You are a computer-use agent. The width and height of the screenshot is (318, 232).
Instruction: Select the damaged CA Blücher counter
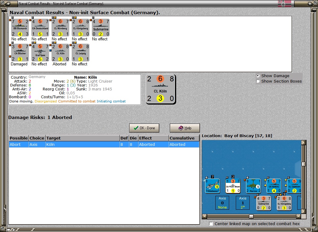click(x=20, y=53)
